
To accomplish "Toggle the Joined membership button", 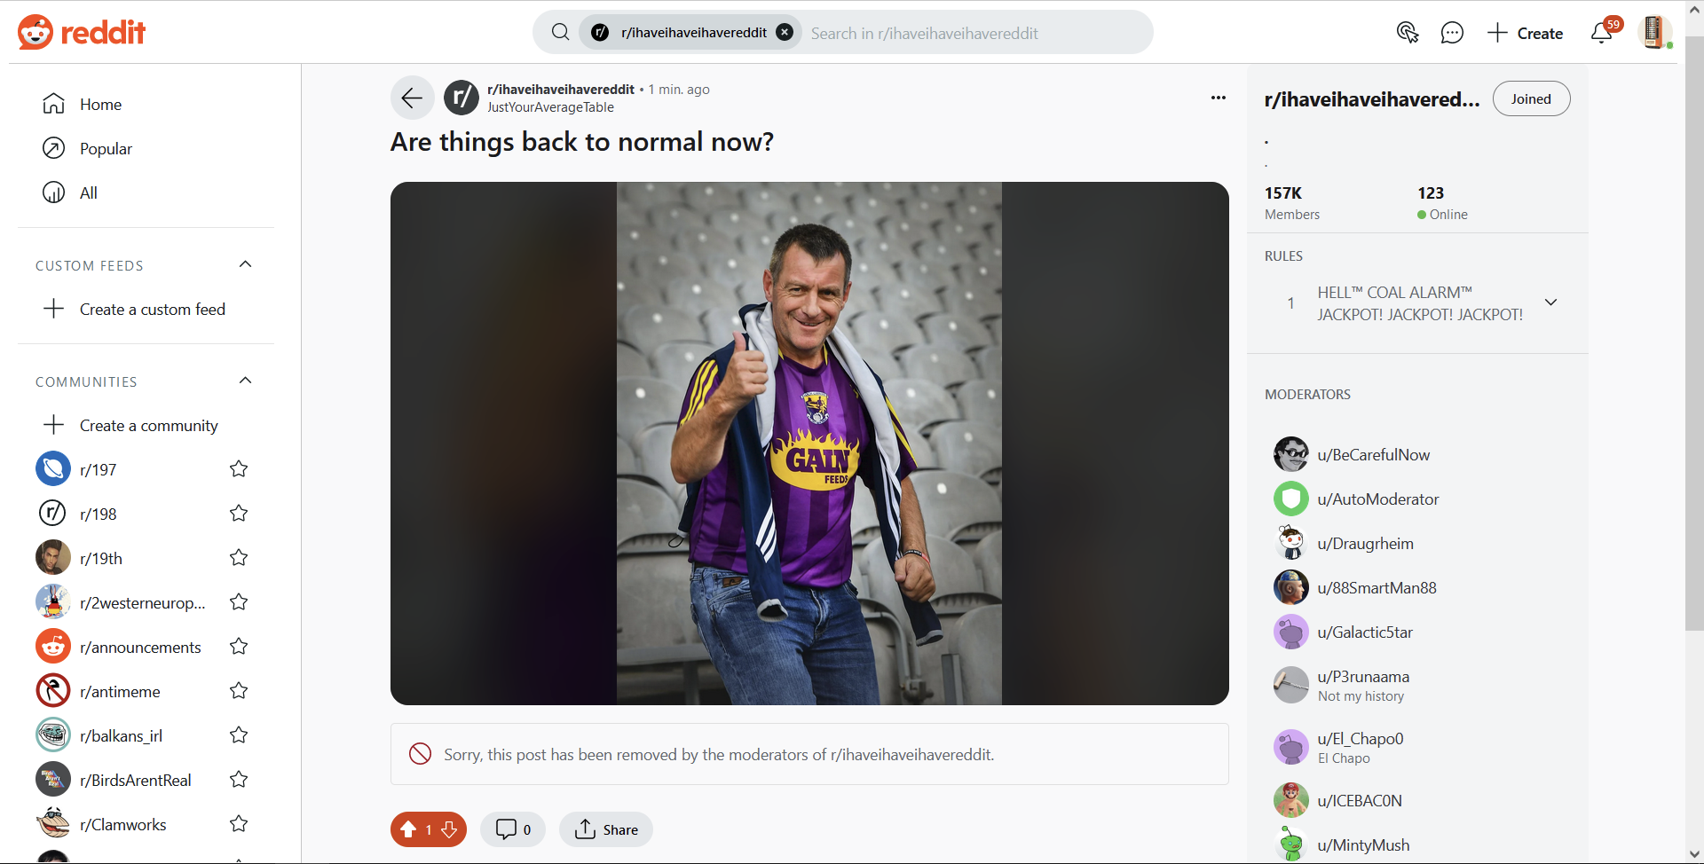I will pyautogui.click(x=1531, y=98).
